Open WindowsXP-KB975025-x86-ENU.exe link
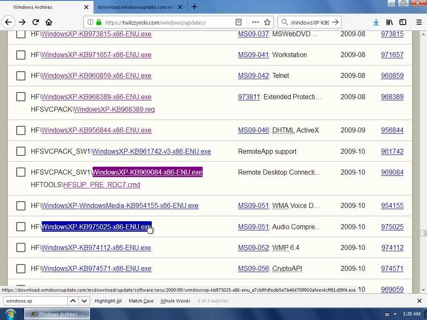427x320 pixels. tap(96, 227)
